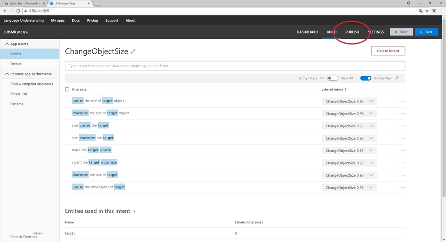Click the Delete Intent button
The width and height of the screenshot is (446, 242).
tap(388, 51)
